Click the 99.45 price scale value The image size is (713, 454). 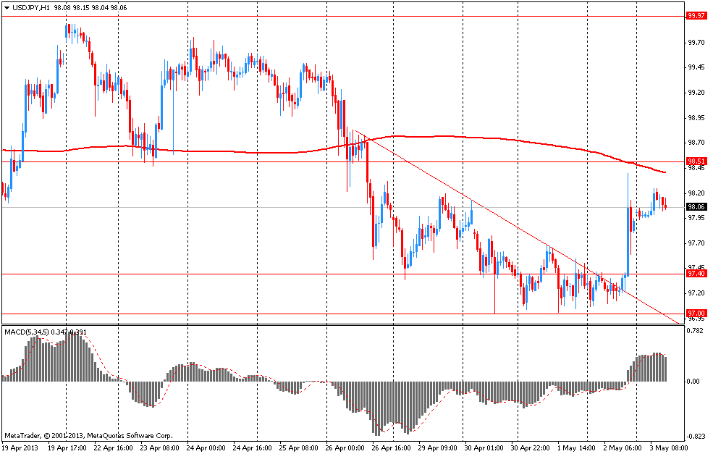click(x=696, y=67)
